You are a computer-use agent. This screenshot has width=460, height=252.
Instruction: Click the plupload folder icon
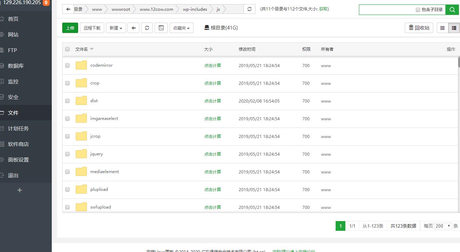coord(81,189)
